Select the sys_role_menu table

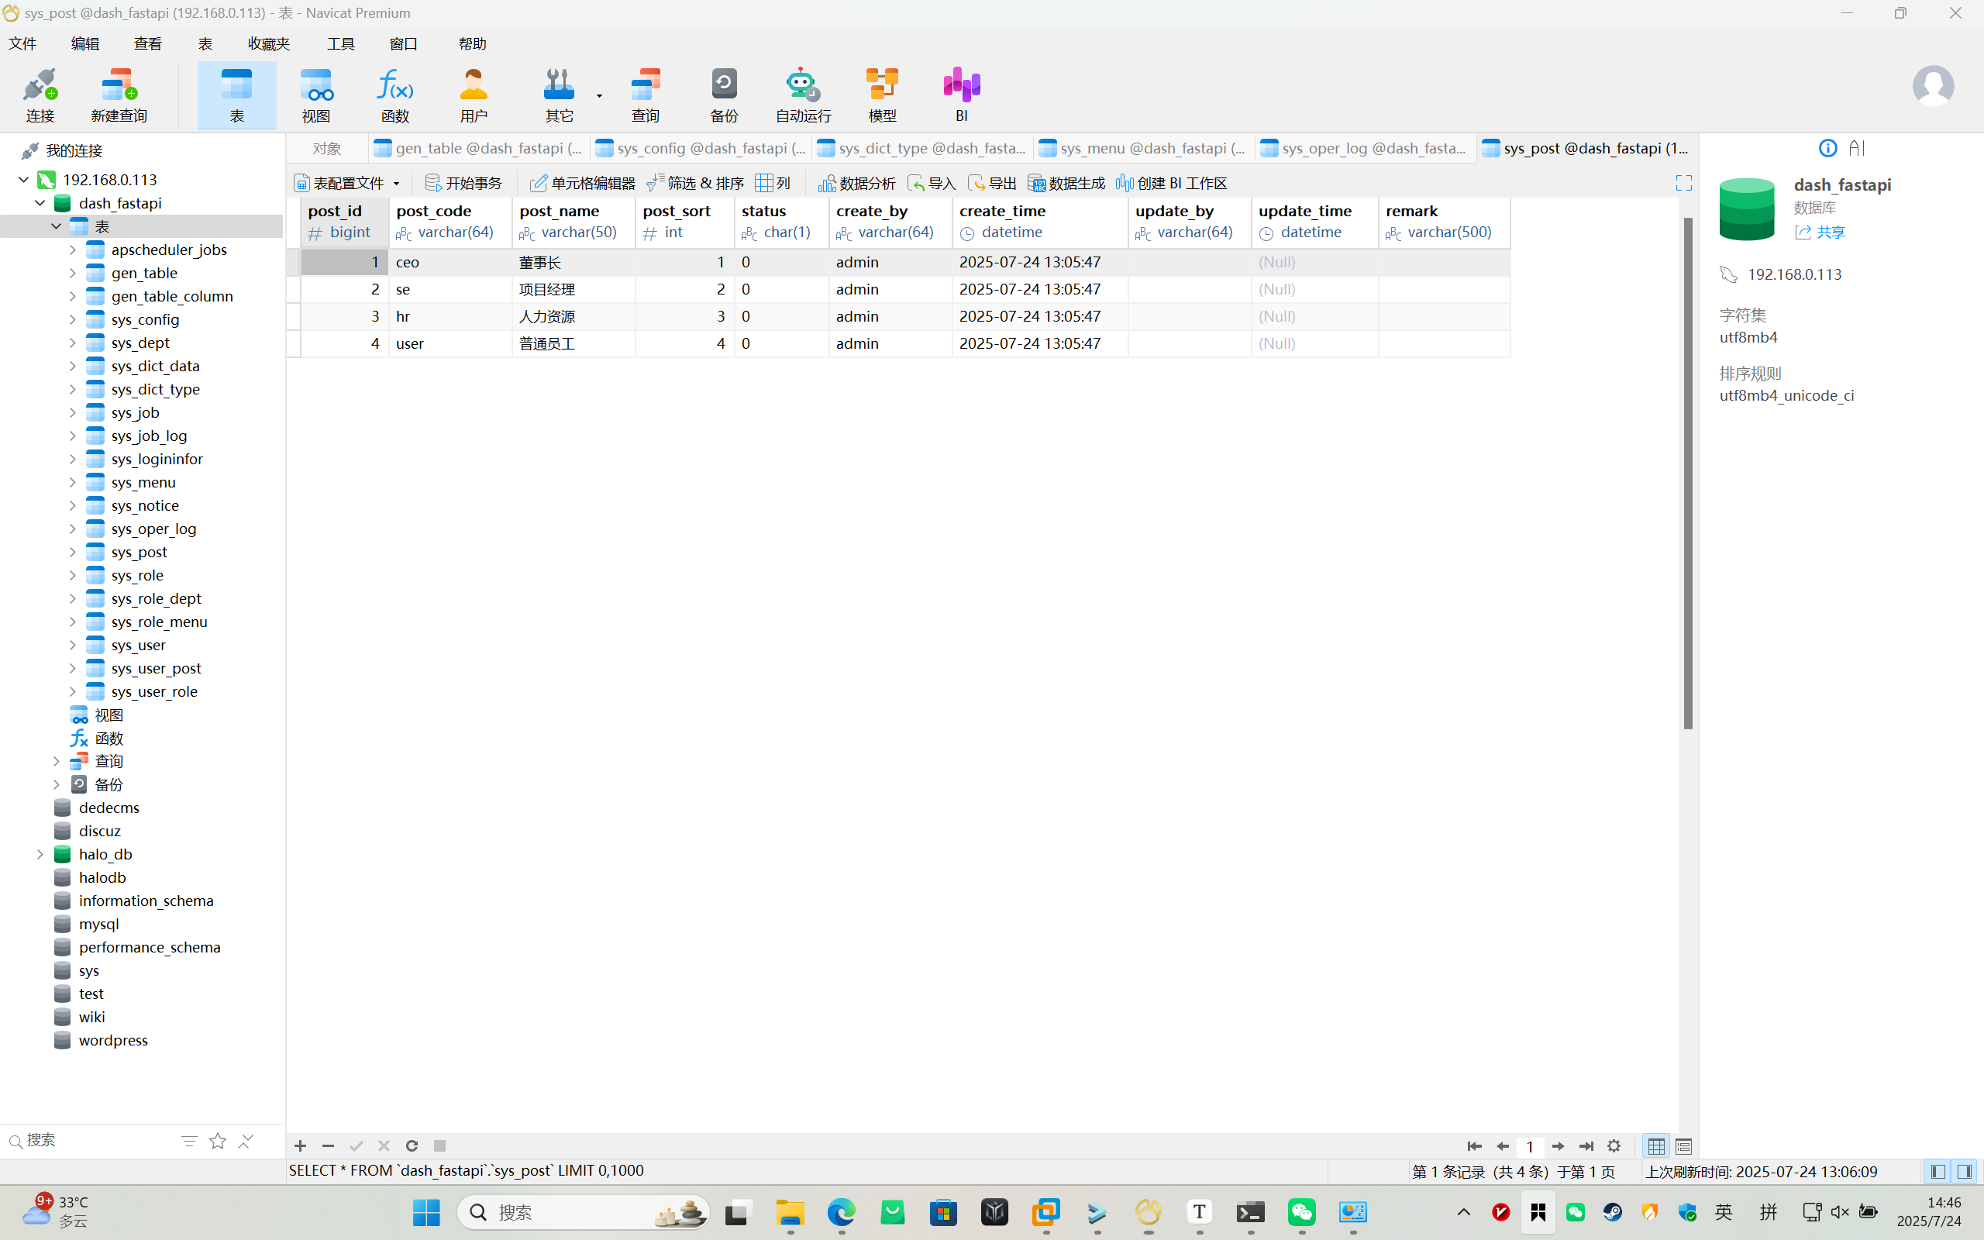click(159, 622)
